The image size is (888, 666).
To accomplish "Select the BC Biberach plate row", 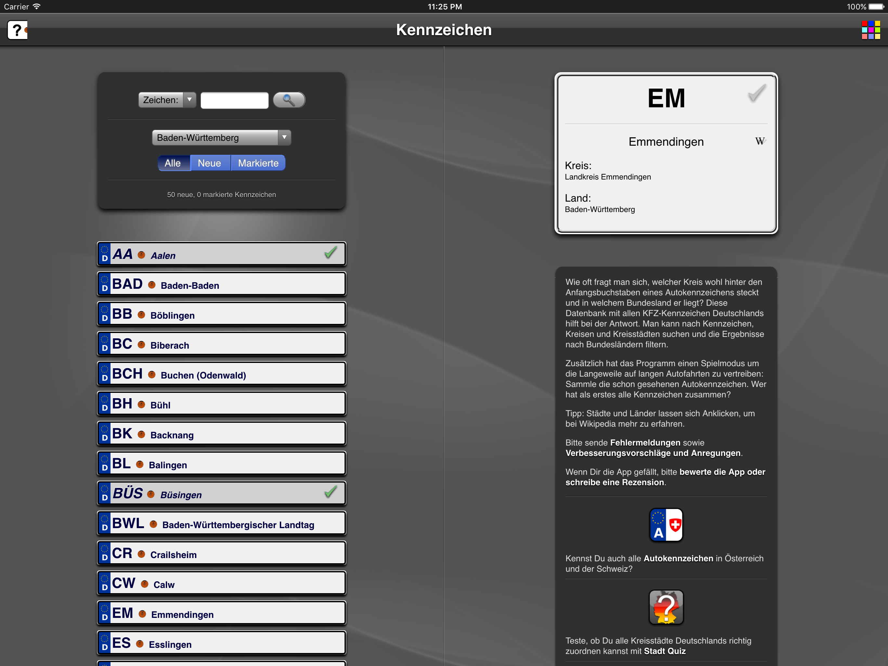I will click(222, 344).
